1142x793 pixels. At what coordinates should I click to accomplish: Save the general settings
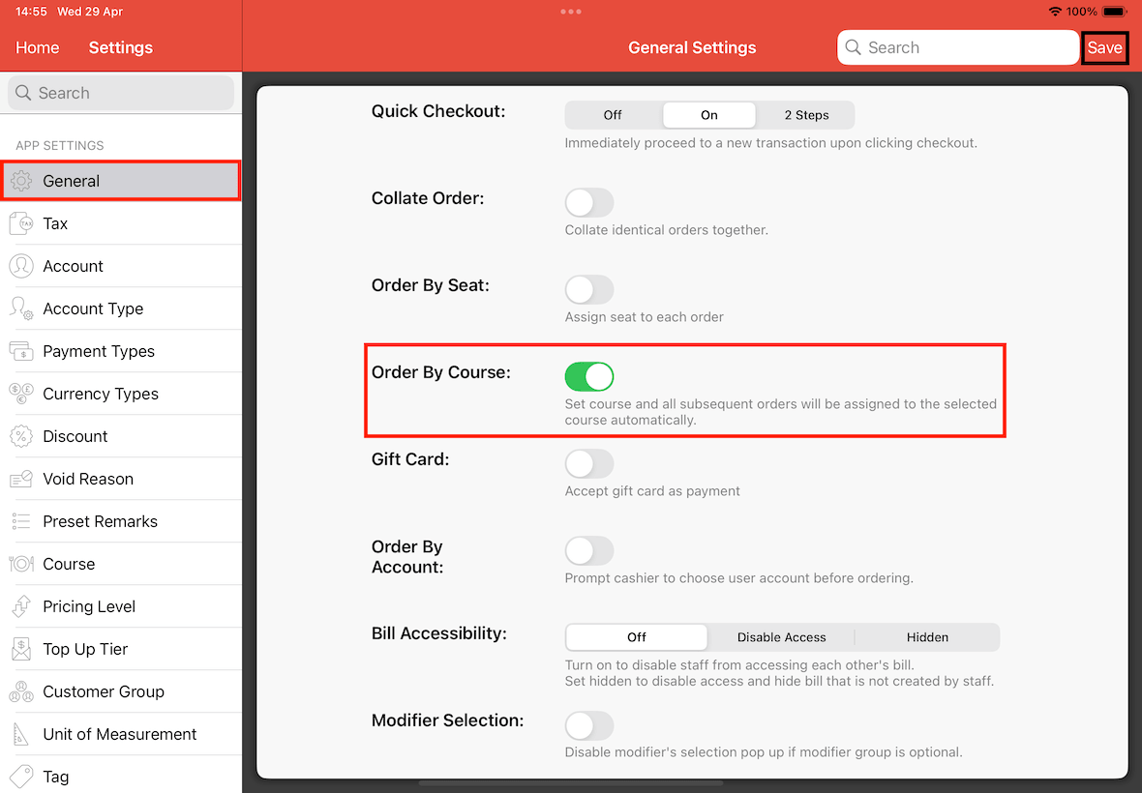click(1105, 48)
